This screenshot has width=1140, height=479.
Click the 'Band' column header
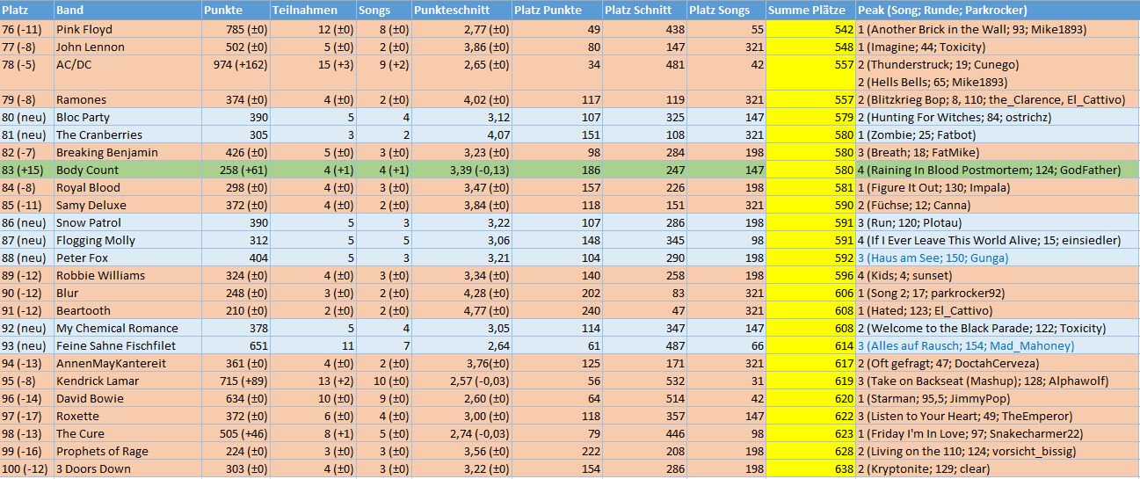(x=127, y=11)
